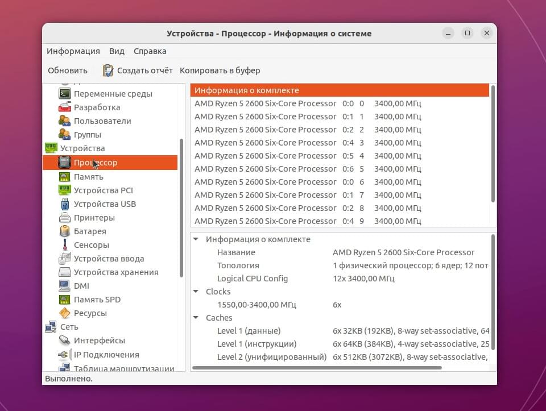Click Копировать в буфер button
The image size is (546, 411).
pyautogui.click(x=220, y=70)
